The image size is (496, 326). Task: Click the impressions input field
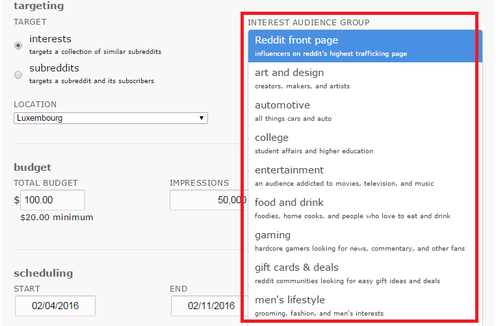[x=209, y=200]
